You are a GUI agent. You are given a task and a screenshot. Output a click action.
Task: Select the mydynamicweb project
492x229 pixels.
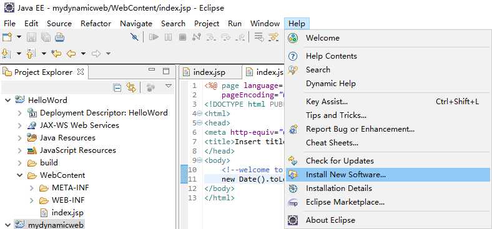[x=56, y=225]
